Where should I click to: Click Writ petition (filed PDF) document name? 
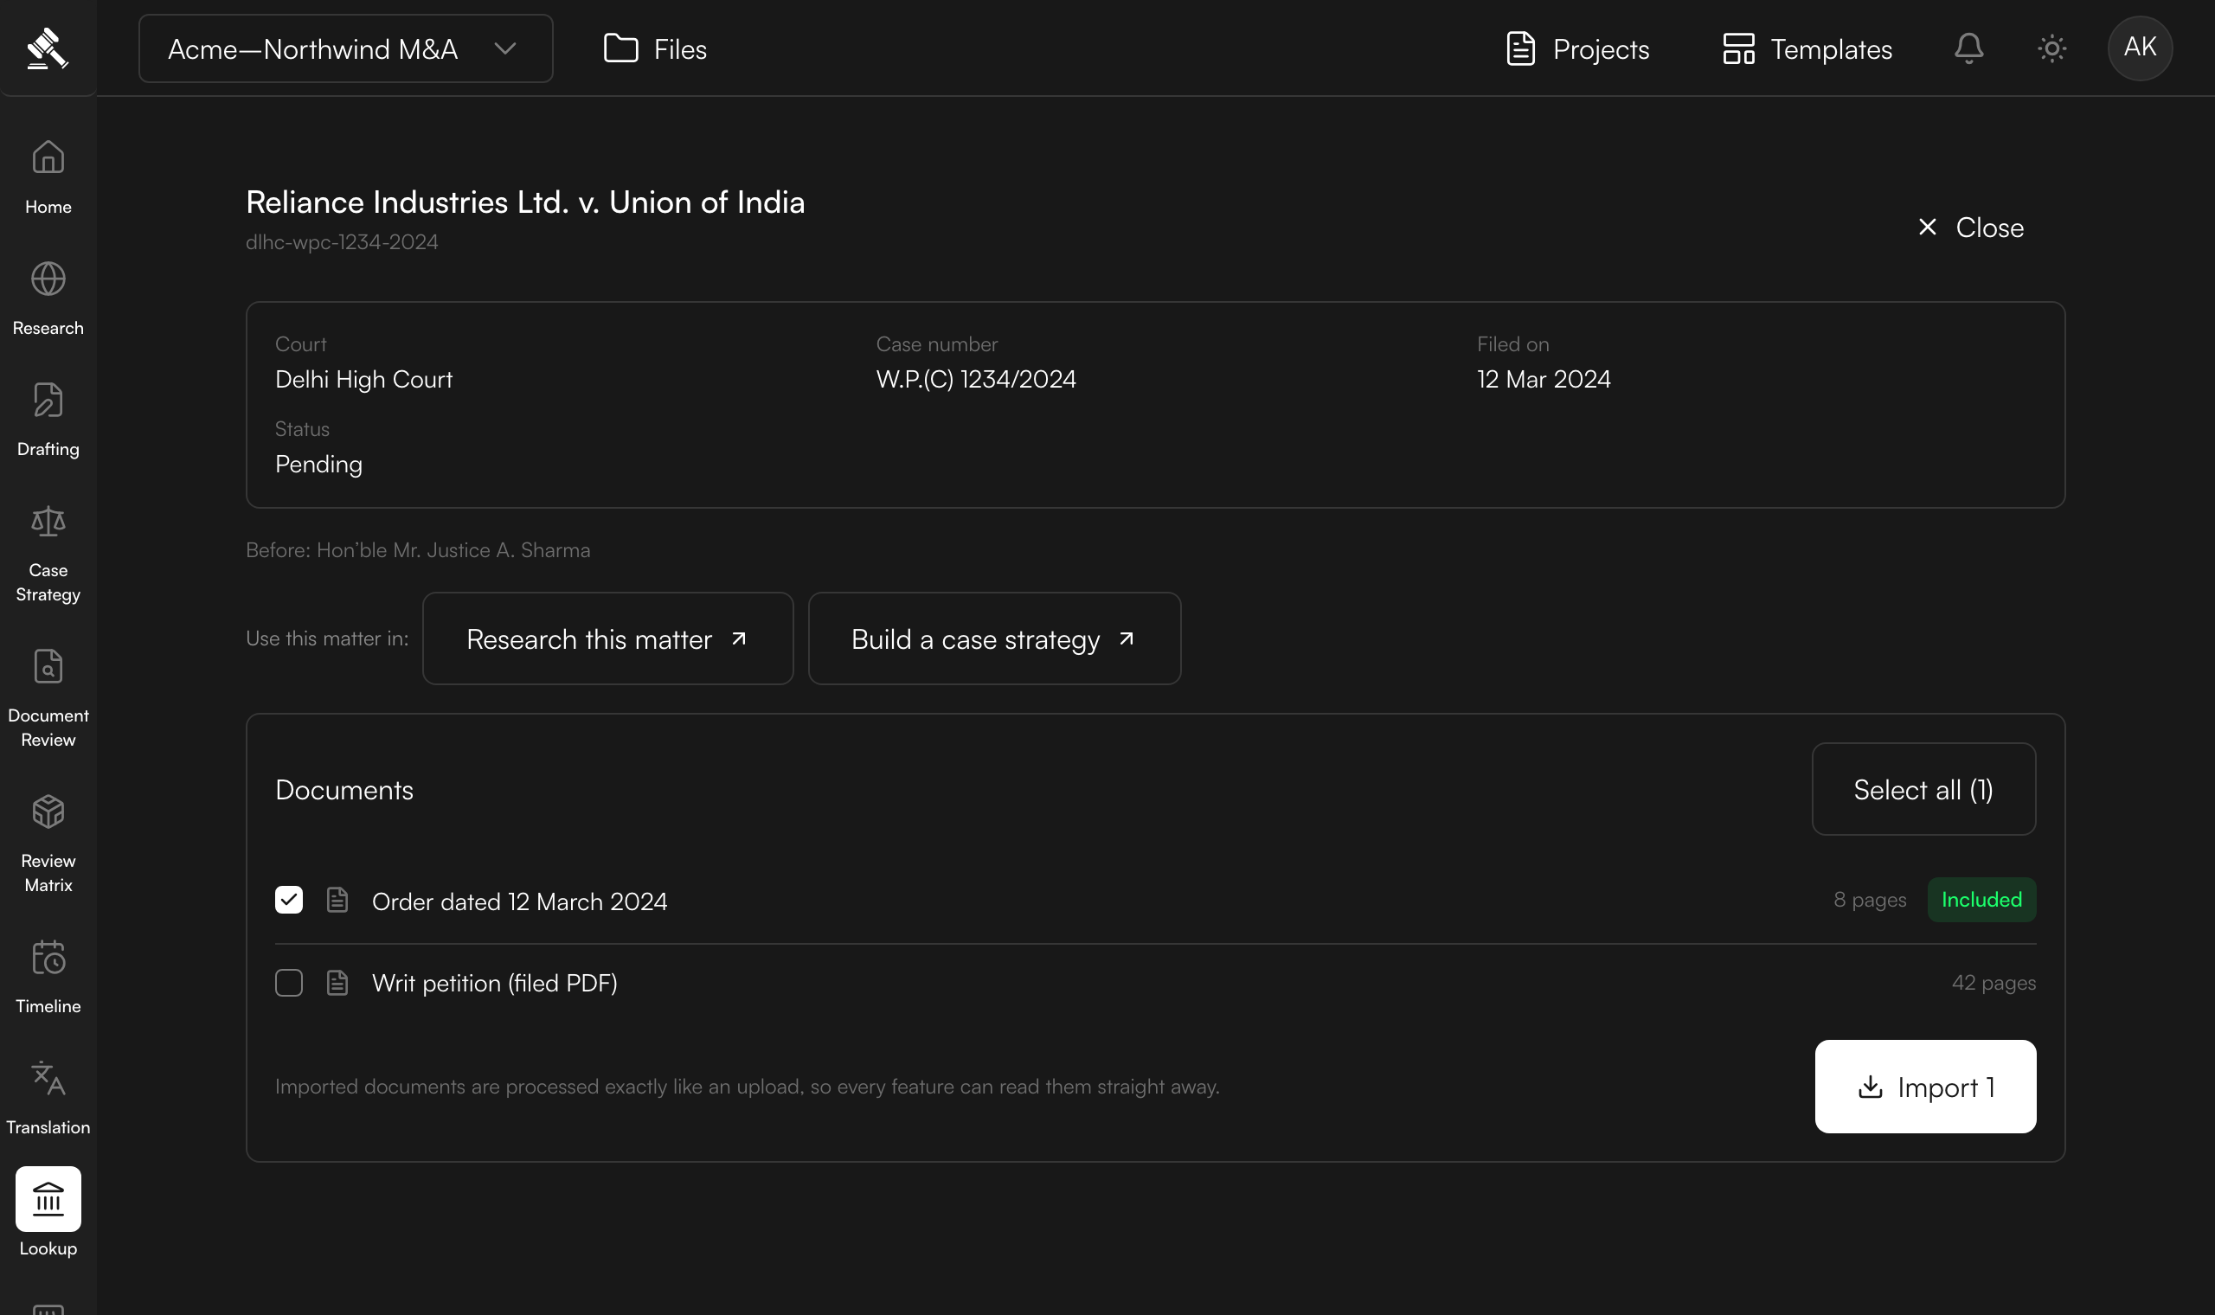495,984
